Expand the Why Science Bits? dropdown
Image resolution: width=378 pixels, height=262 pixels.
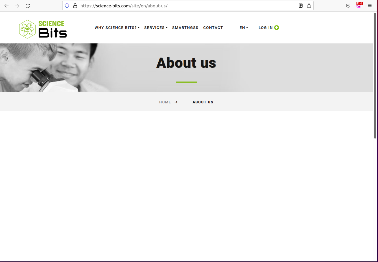(117, 28)
